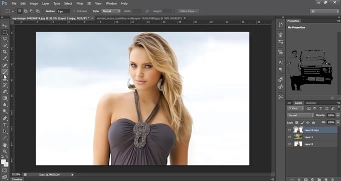This screenshot has height=181, width=341.
Task: Open Paragraph panel from side dock
Action: (x=280, y=69)
